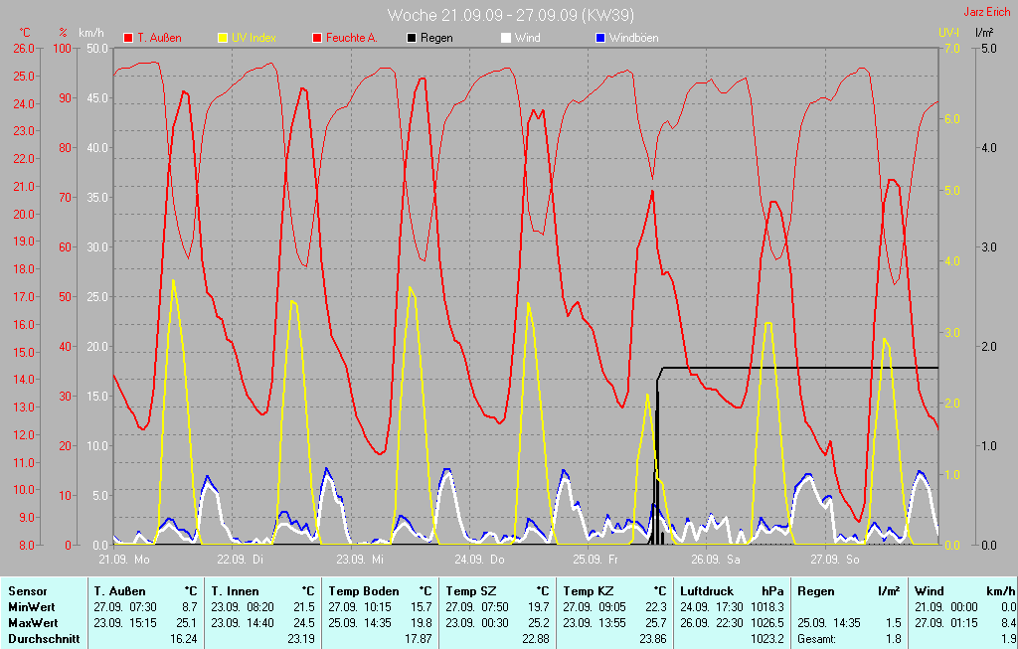This screenshot has width=1018, height=649.
Task: Click the 17.0 temperature axis tick label
Action: (23, 297)
